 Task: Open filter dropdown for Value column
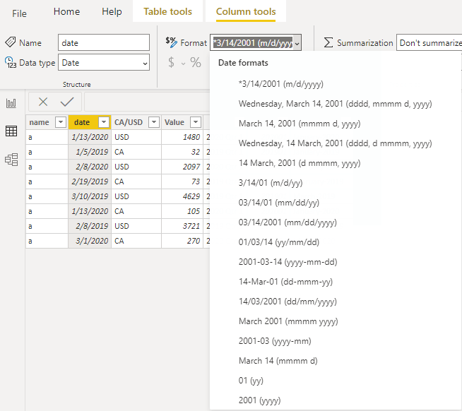pyautogui.click(x=196, y=122)
